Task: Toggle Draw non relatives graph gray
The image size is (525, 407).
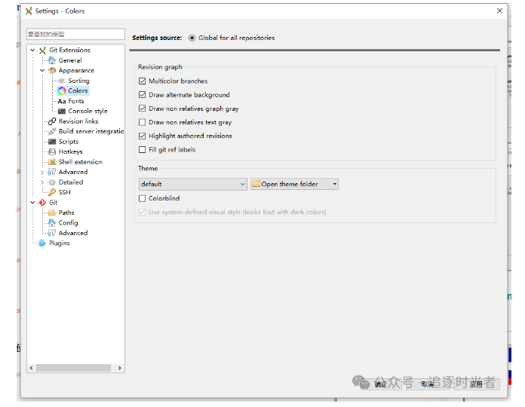Action: point(143,109)
